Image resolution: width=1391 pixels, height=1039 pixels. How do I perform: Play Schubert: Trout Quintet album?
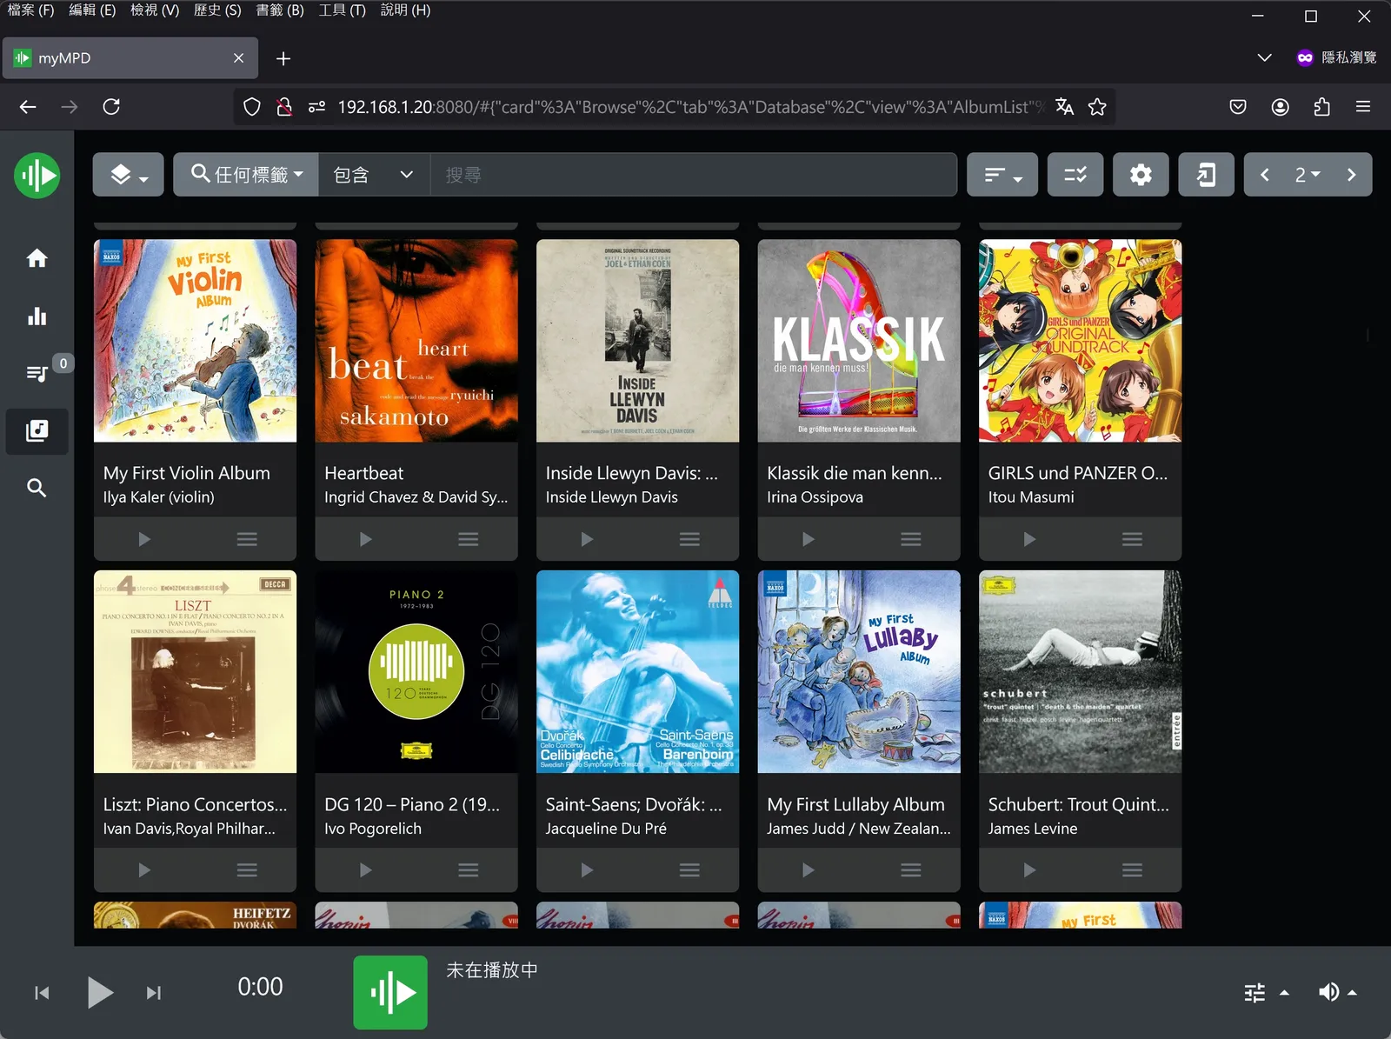[1029, 870]
